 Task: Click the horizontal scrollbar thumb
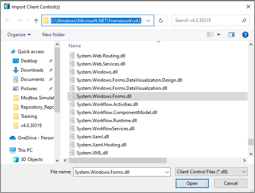[x=117, y=161]
